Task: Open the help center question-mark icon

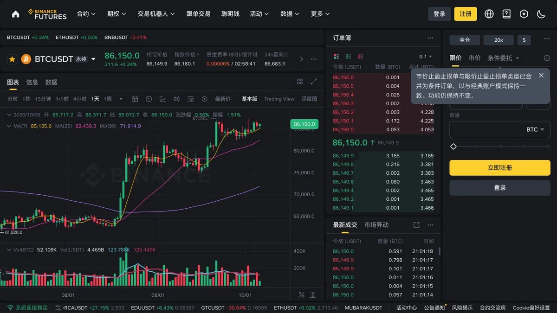Action: (506, 14)
